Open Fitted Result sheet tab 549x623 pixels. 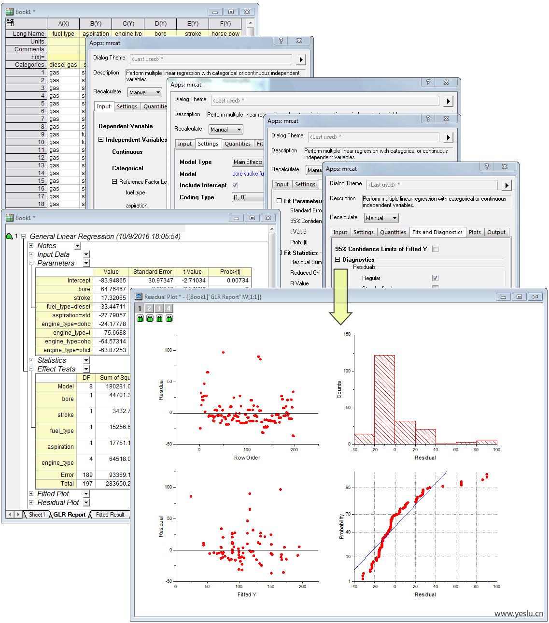coord(110,515)
